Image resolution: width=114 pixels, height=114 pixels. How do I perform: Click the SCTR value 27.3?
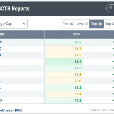pyautogui.click(x=78, y=55)
